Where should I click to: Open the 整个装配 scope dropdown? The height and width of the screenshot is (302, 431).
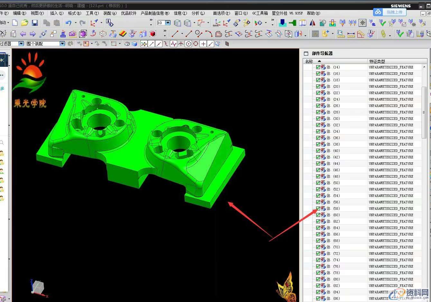click(62, 44)
